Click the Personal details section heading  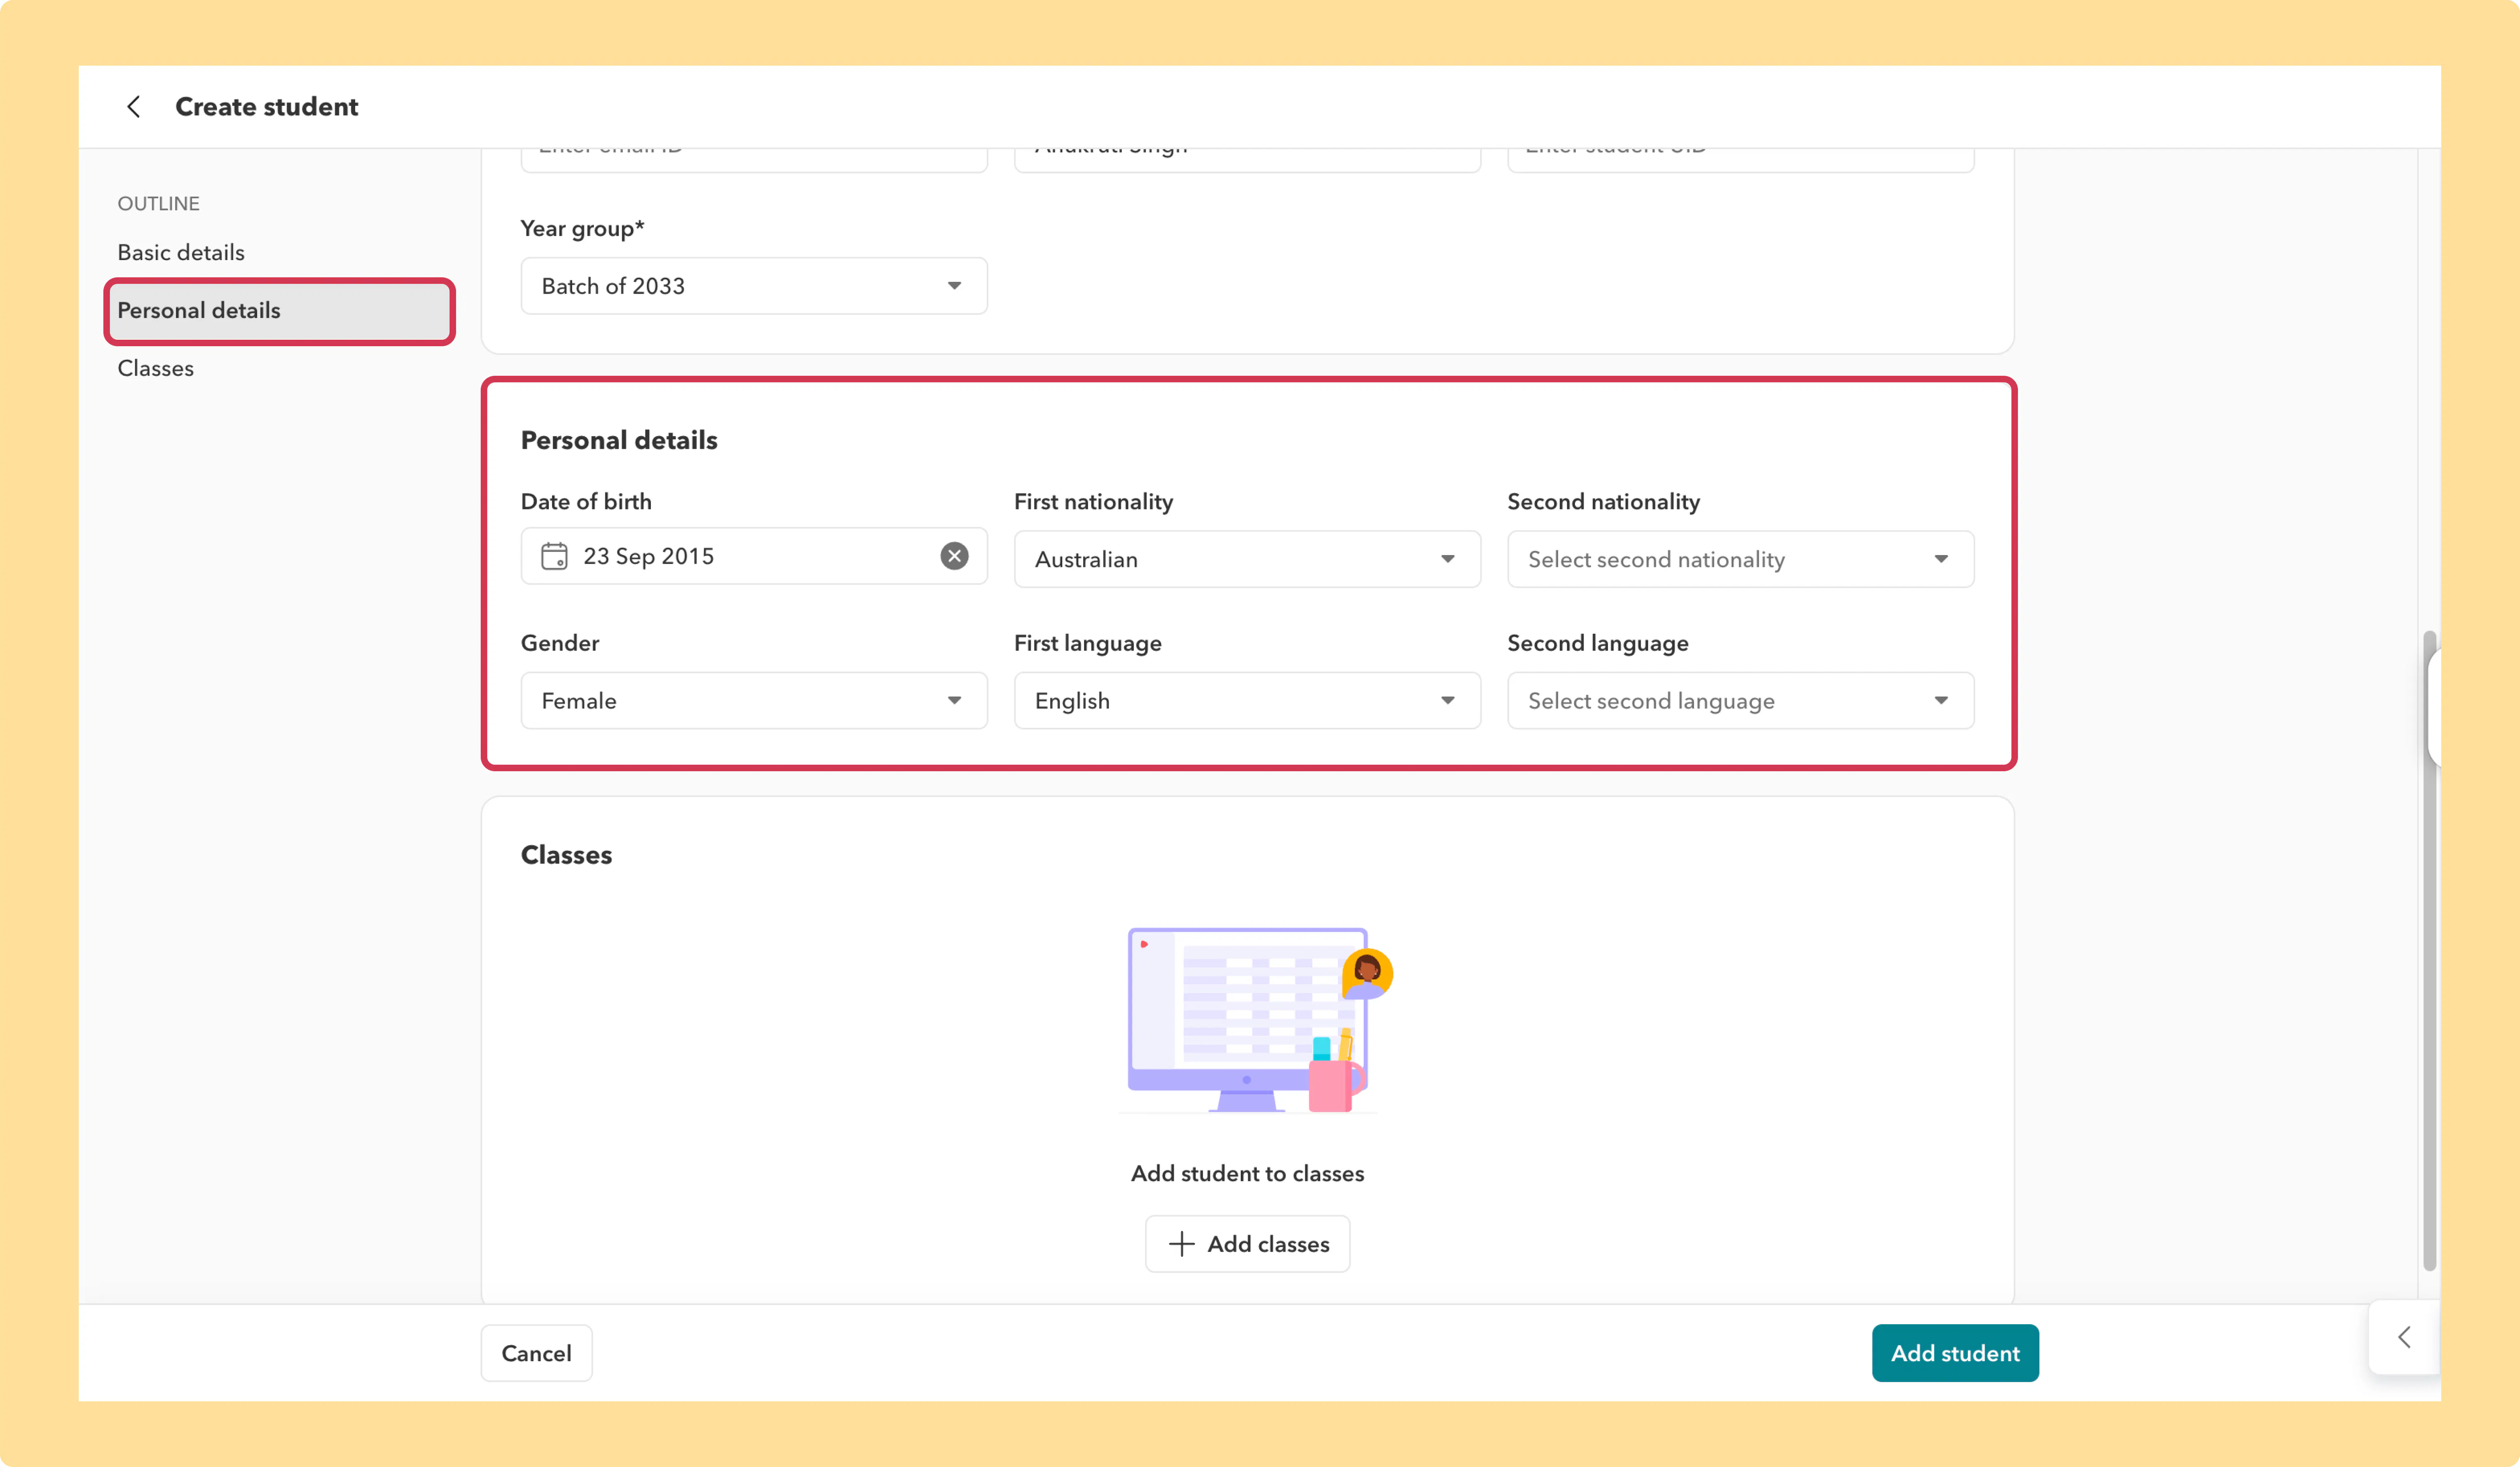click(619, 440)
